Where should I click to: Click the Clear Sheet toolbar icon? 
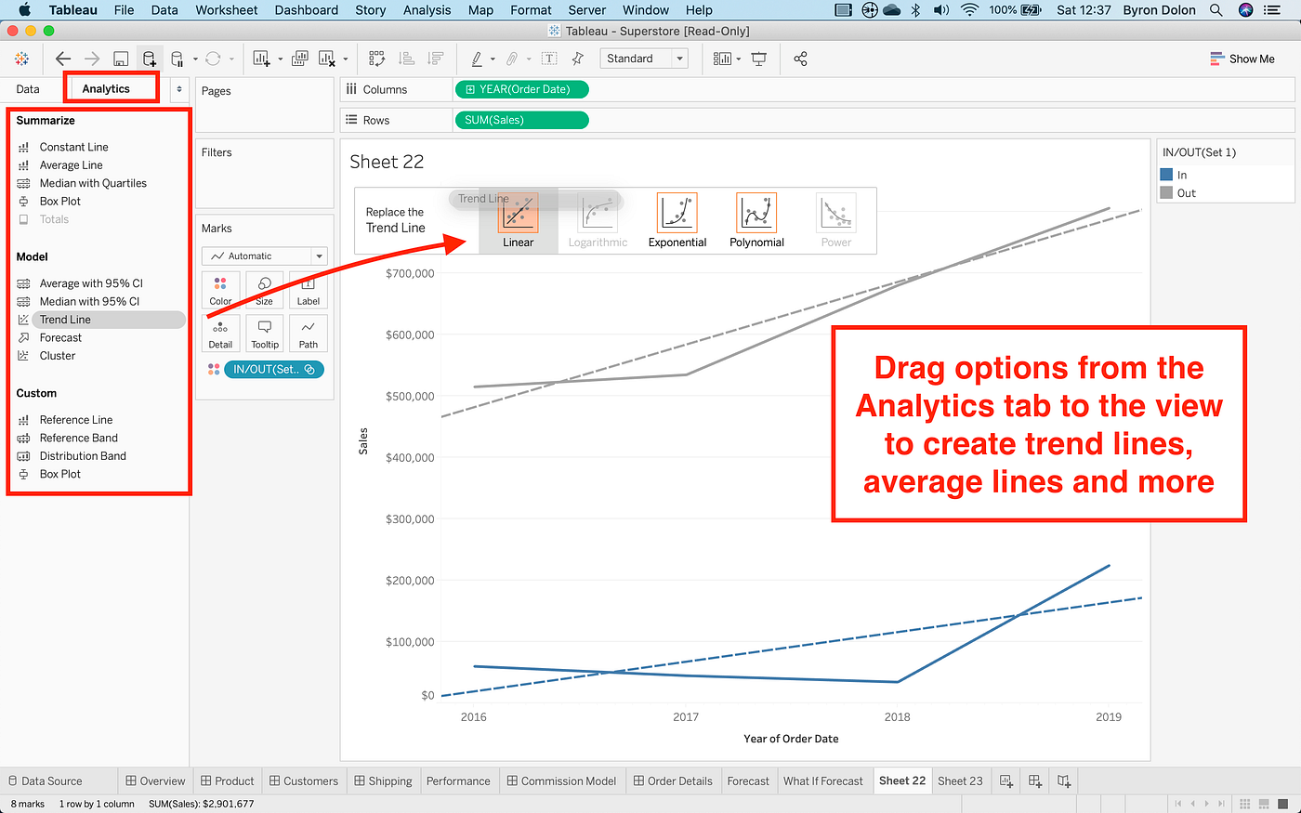pos(326,59)
